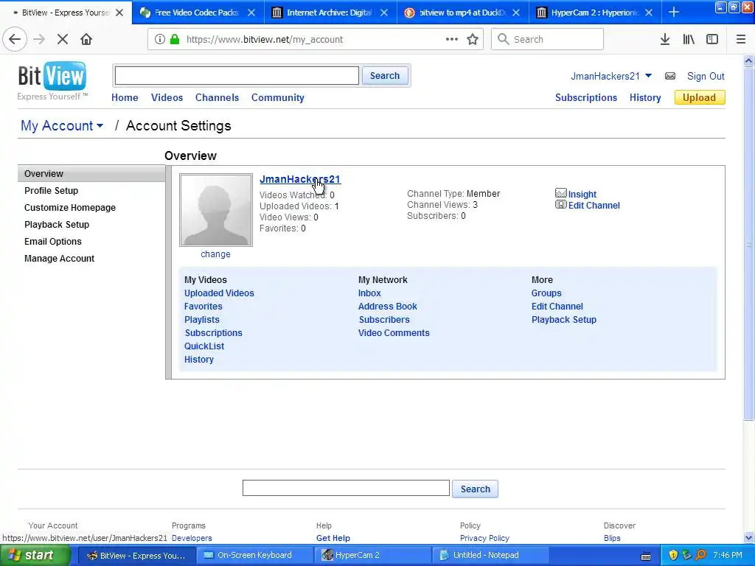The height and width of the screenshot is (566, 755).
Task: Select Playback Setup in the sidebar
Action: pyautogui.click(x=57, y=225)
